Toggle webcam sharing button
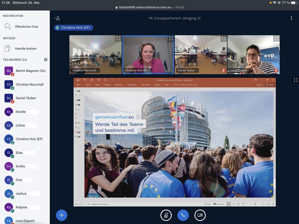299x224 pixels. pyautogui.click(x=200, y=215)
